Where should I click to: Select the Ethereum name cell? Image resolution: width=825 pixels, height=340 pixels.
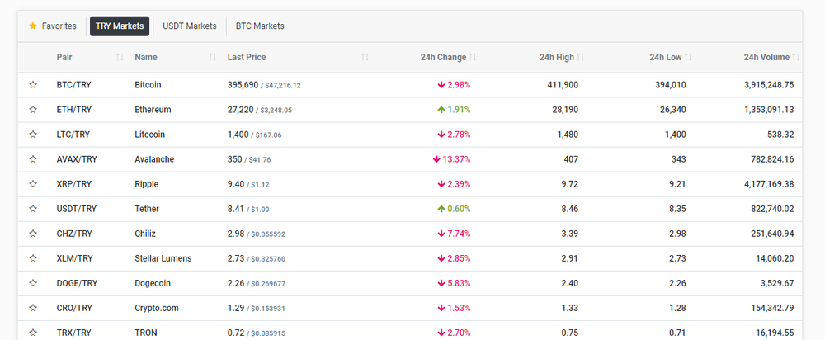pos(153,110)
